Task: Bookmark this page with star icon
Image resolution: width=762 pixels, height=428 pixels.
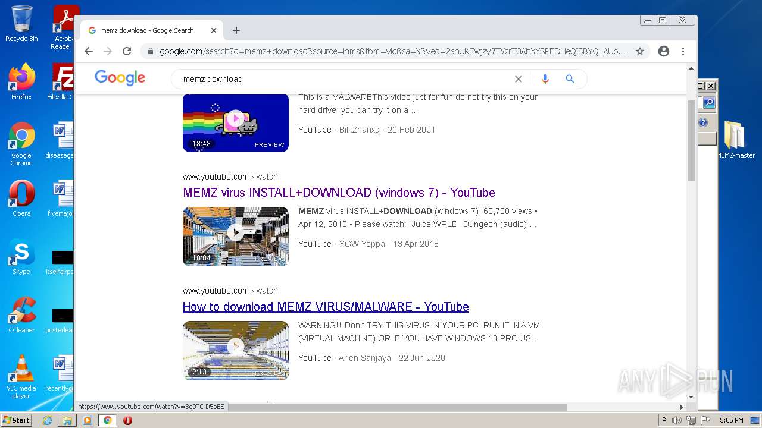Action: pos(640,51)
